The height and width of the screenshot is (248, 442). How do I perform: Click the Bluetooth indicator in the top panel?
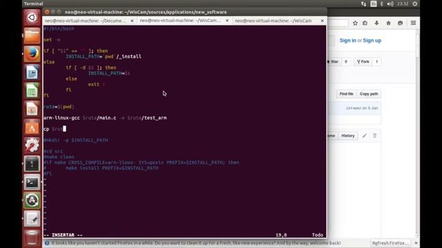pyautogui.click(x=382, y=3)
